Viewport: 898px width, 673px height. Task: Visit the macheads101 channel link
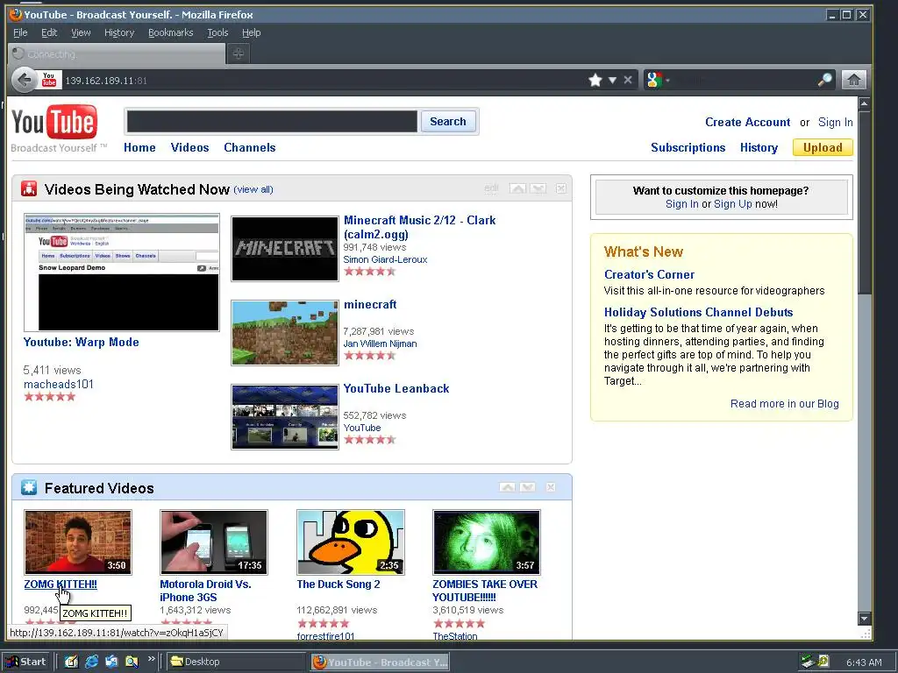[59, 384]
